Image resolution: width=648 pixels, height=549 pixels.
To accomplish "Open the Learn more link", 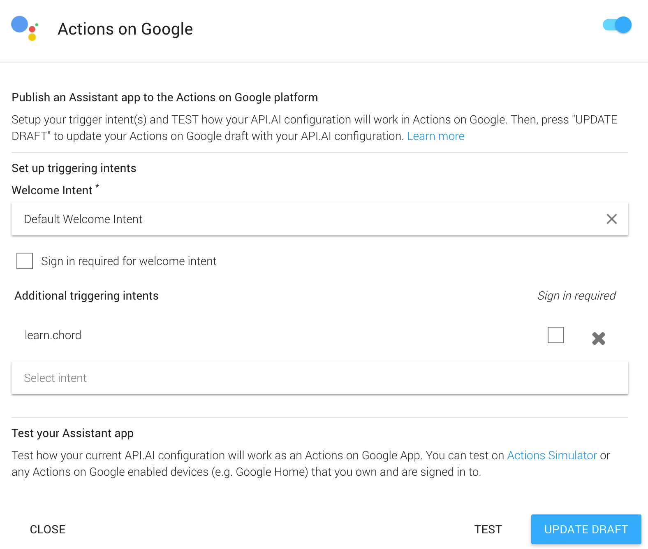I will (435, 136).
